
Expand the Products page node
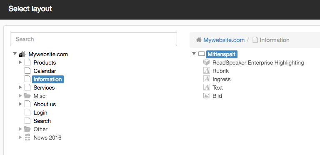click(x=20, y=62)
